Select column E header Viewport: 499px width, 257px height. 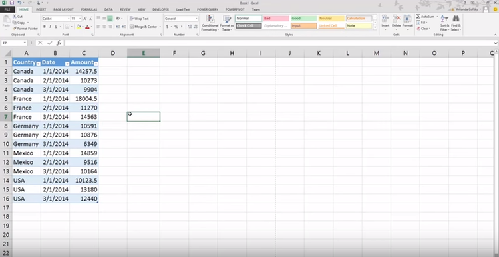click(x=144, y=53)
